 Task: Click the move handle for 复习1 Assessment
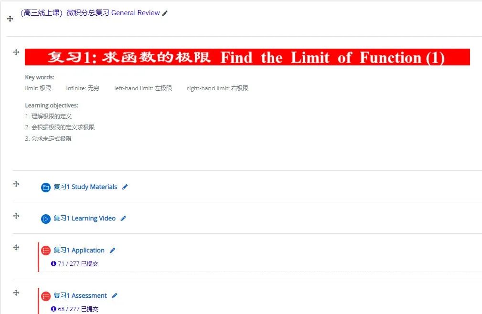(16, 293)
